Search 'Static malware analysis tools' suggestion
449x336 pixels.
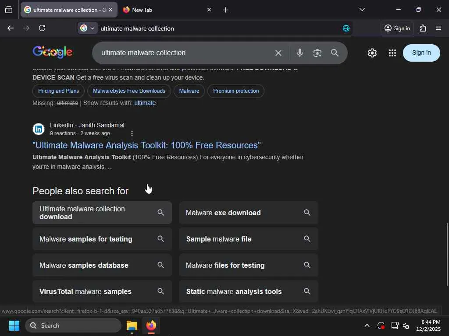pyautogui.click(x=248, y=291)
